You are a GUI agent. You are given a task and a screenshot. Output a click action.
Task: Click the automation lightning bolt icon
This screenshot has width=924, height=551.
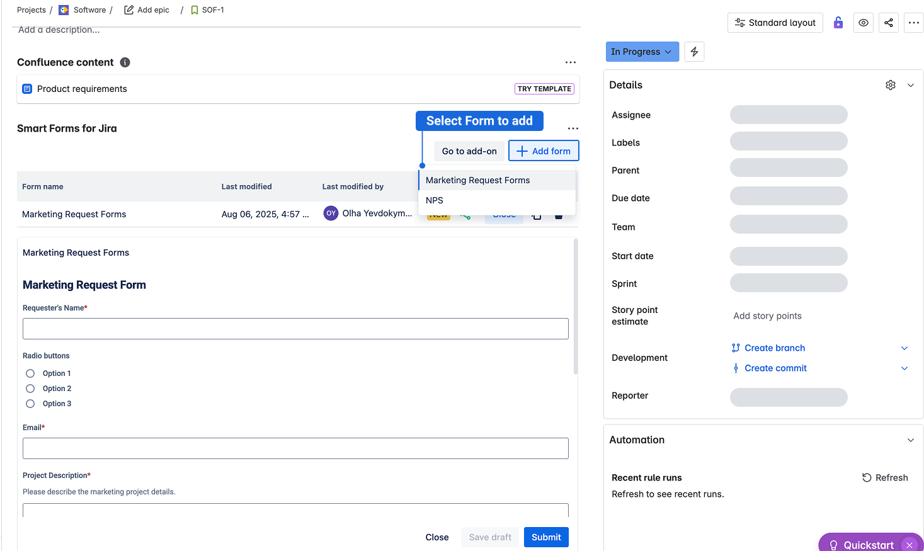click(x=694, y=52)
